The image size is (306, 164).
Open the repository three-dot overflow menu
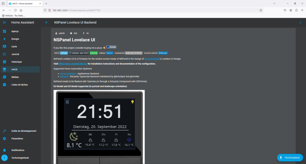[300, 22]
